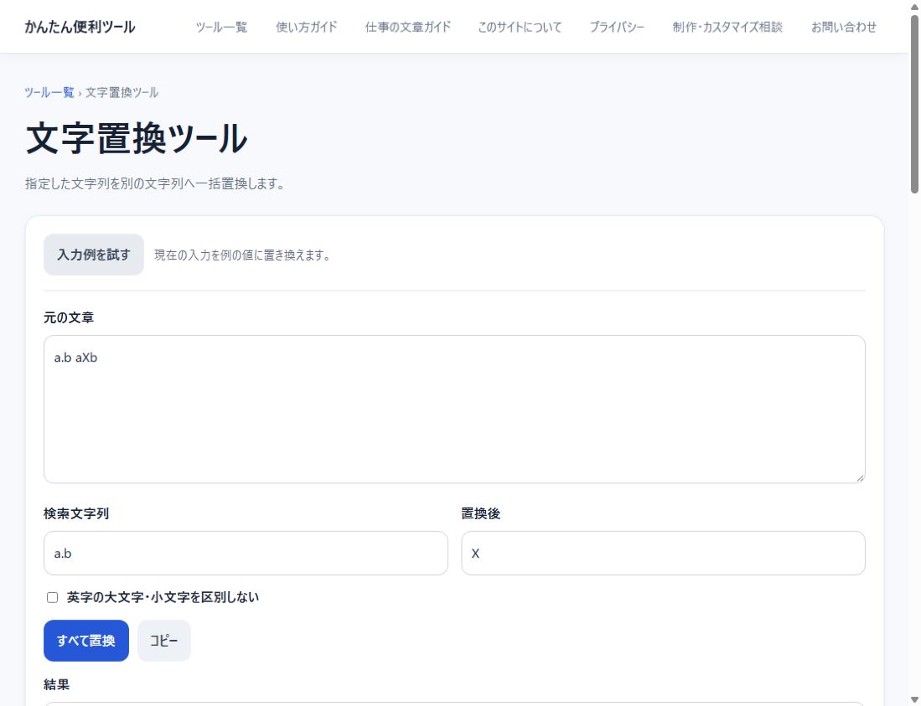Click the scrollbar up arrow
The height and width of the screenshot is (706, 921).
coord(914,7)
